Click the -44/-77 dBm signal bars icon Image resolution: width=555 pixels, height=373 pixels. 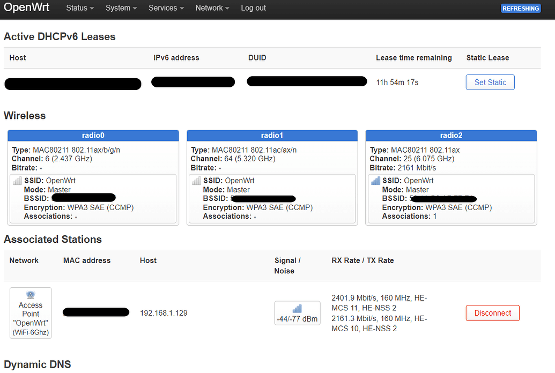[297, 309]
